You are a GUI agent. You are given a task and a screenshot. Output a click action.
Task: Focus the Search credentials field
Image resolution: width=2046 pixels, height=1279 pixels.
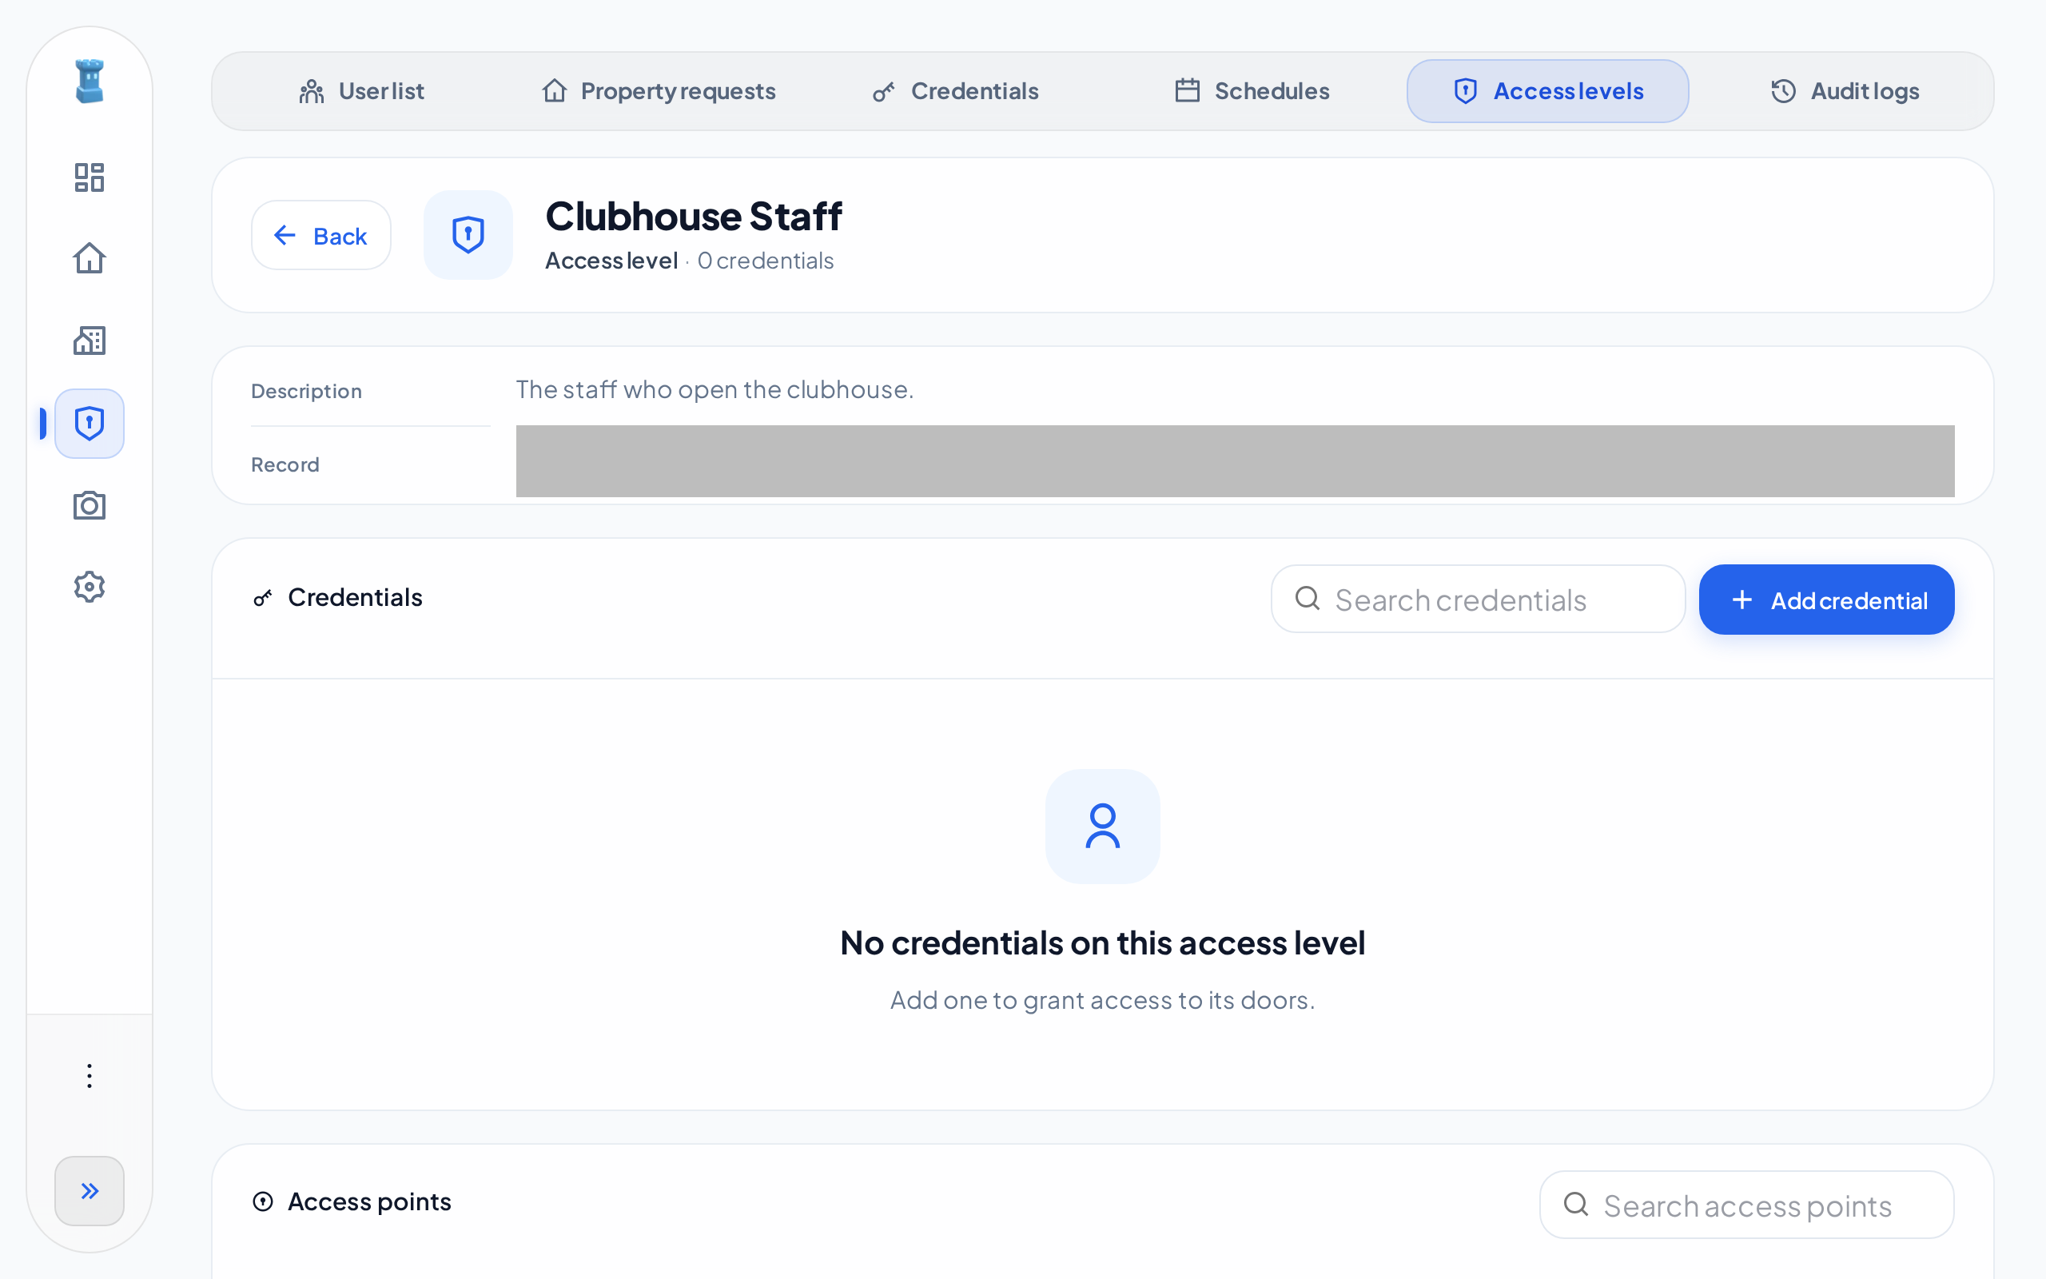(x=1478, y=599)
